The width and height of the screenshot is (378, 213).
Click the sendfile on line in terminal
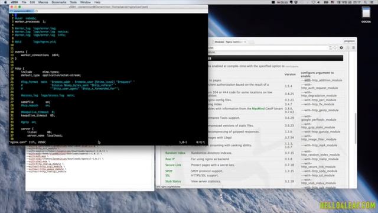coord(35,102)
